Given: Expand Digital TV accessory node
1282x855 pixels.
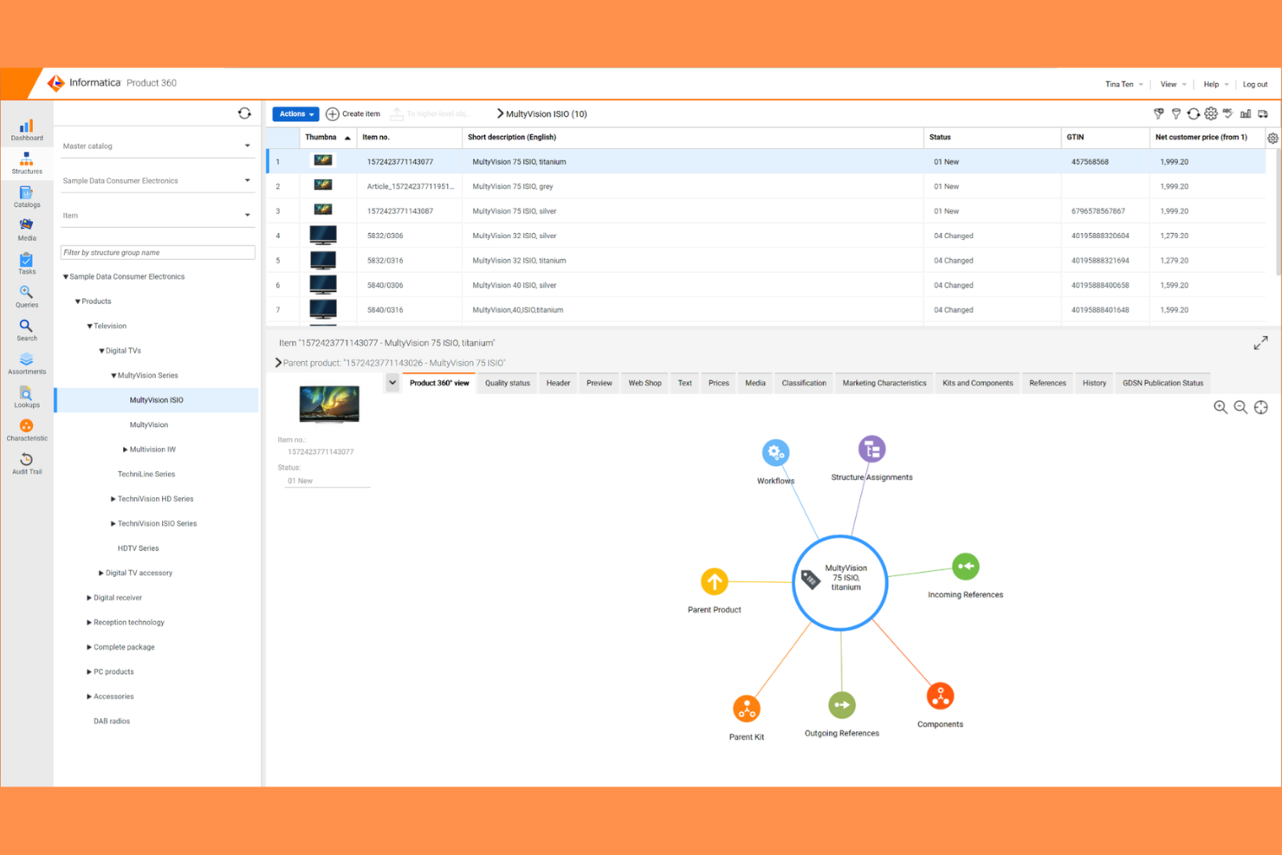Looking at the screenshot, I should [x=100, y=573].
